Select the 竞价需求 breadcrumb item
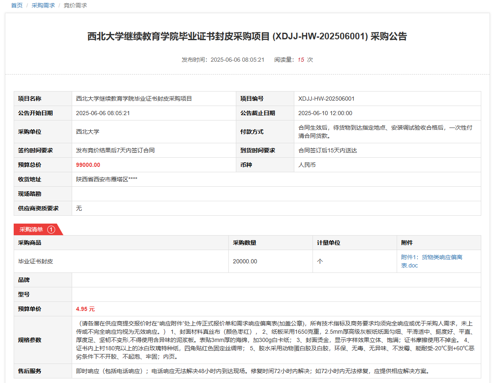Viewport: 497px width, 383px height. point(75,5)
